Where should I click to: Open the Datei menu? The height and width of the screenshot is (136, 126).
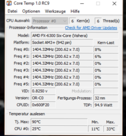(12, 11)
